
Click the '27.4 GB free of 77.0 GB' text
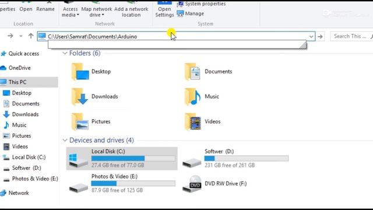coord(118,165)
